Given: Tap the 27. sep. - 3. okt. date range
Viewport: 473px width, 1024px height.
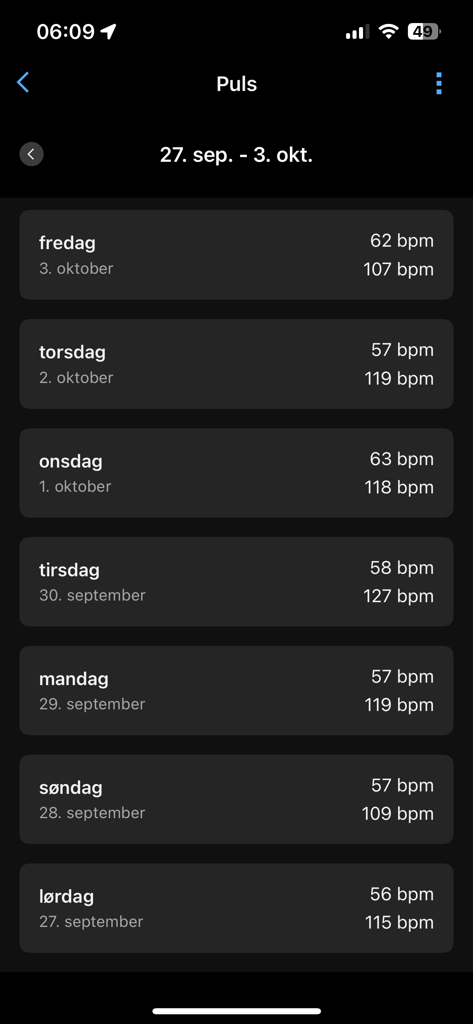Looking at the screenshot, I should pos(236,155).
